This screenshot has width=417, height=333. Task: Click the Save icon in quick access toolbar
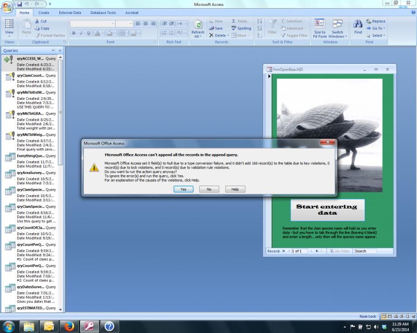pos(19,4)
